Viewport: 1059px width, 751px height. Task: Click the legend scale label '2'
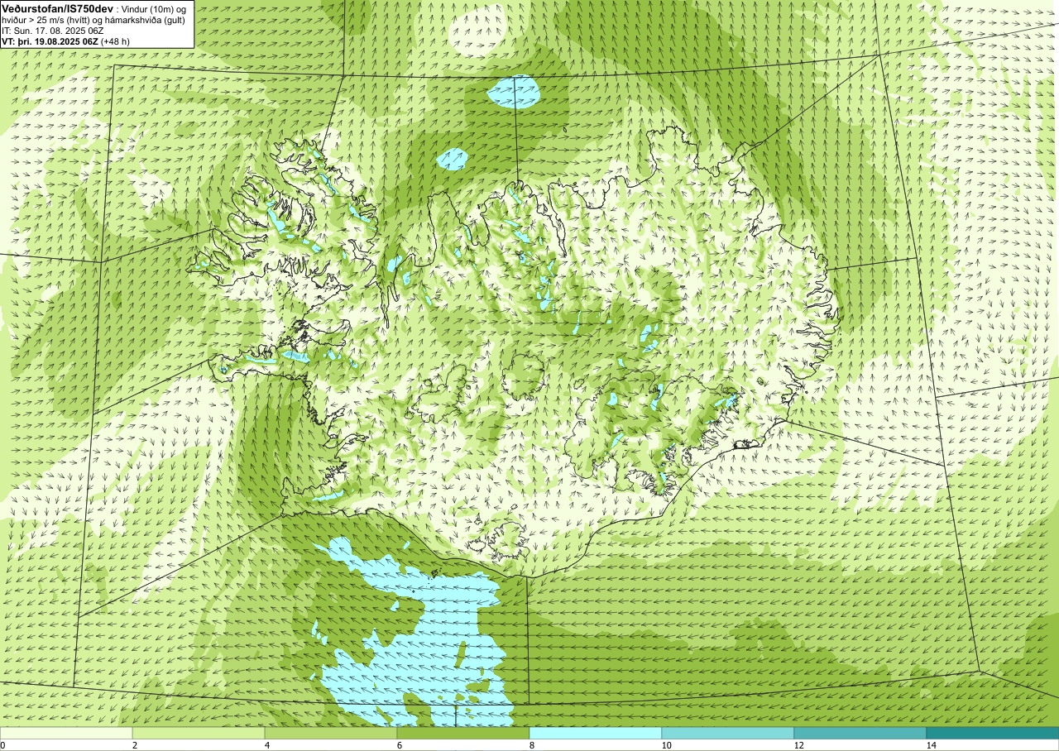point(135,745)
